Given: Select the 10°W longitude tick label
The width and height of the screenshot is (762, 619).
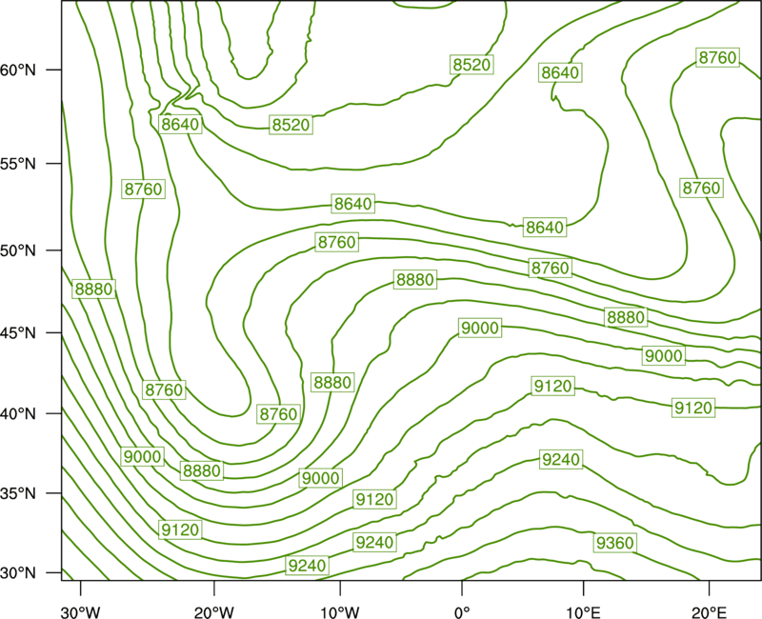Looking at the screenshot, I should (x=339, y=612).
